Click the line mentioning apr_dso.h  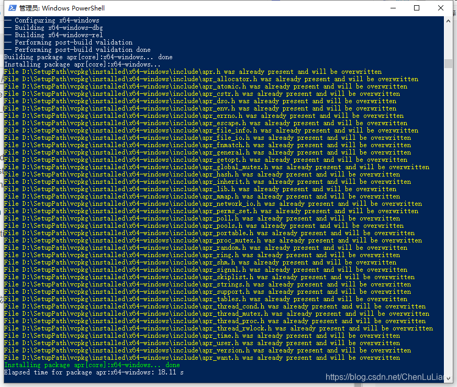[200, 101]
